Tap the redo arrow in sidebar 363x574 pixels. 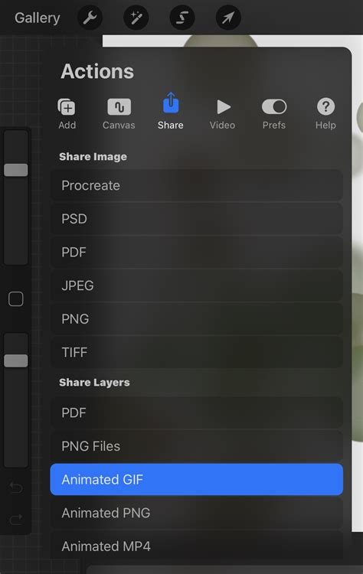coord(16,519)
